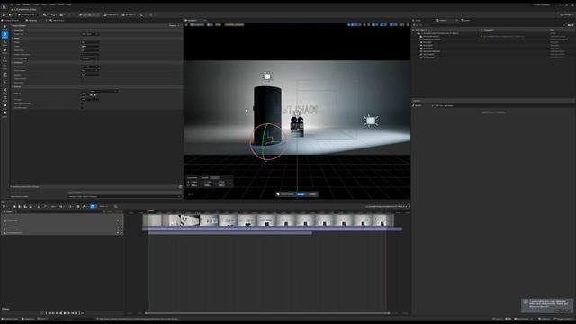This screenshot has width=576, height=324.
Task: Select the highlighted blue tool in mode sidebar
Action: [x=4, y=35]
